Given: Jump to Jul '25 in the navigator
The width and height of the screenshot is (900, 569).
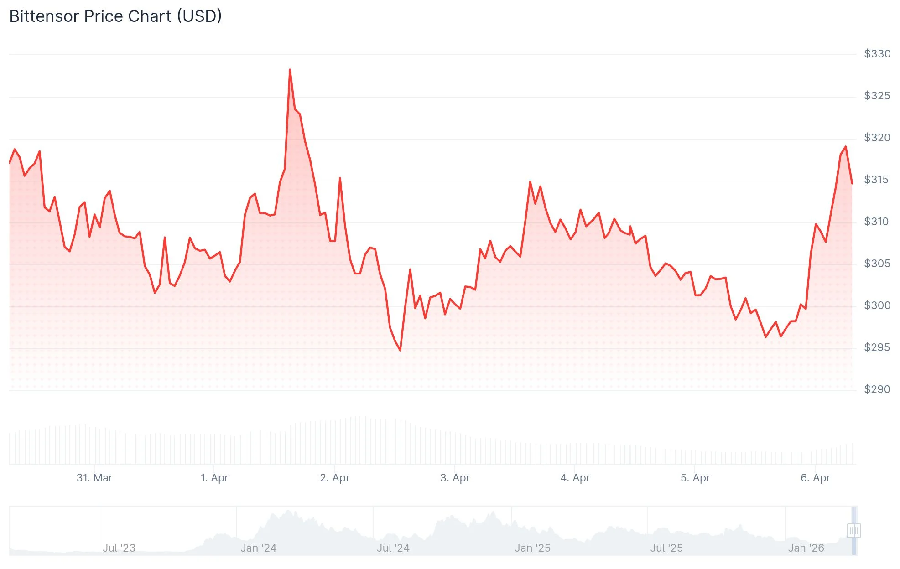Looking at the screenshot, I should (x=666, y=548).
